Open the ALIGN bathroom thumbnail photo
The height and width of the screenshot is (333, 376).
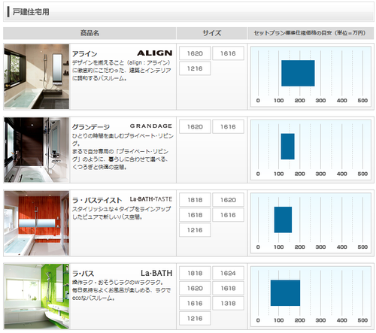point(37,77)
